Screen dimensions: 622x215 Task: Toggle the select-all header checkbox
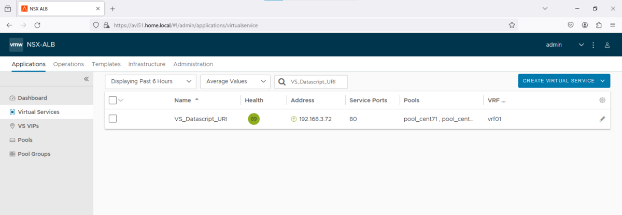(x=113, y=101)
